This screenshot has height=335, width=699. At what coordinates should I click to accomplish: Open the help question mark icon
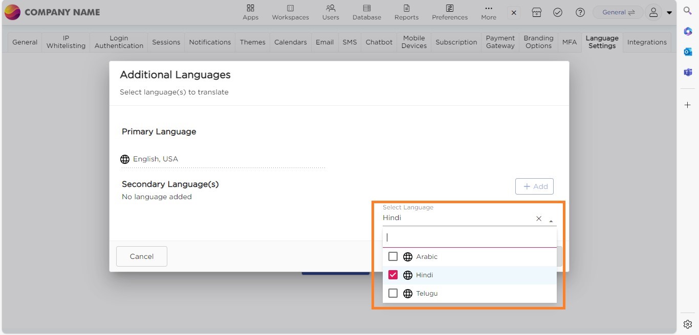pyautogui.click(x=580, y=13)
